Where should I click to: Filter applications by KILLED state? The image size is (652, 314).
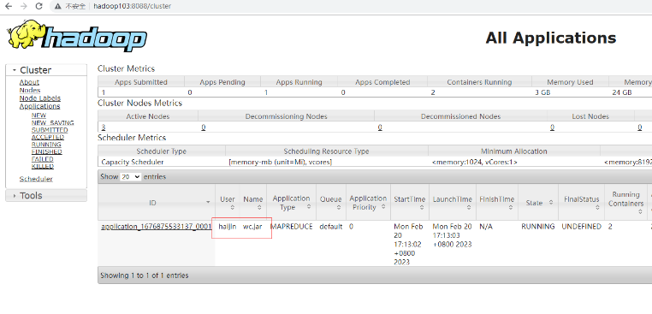coord(43,166)
